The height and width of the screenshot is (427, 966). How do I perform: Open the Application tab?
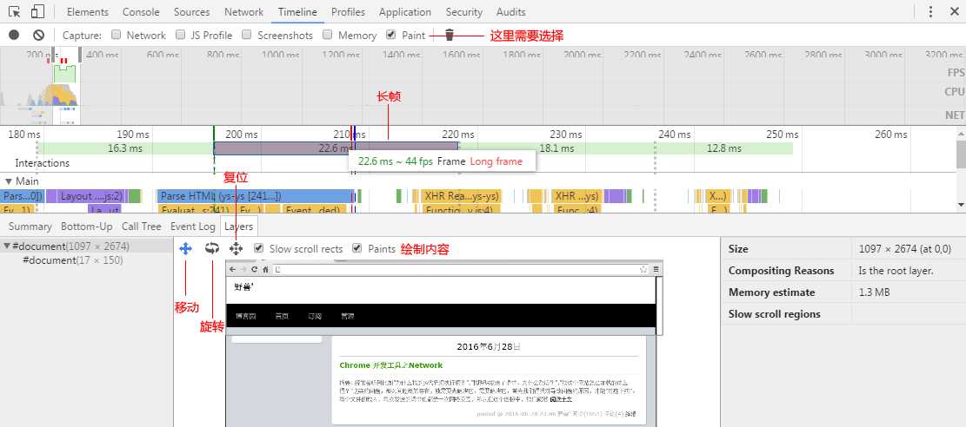(405, 11)
